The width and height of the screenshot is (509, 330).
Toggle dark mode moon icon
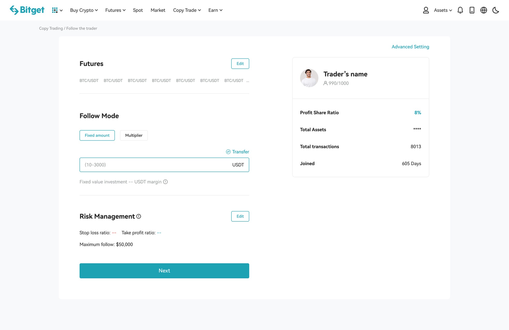click(x=496, y=10)
